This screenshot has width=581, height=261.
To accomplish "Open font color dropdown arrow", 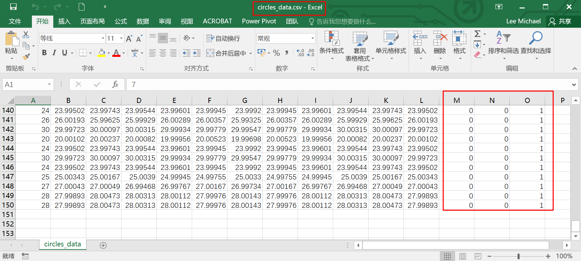I will coord(124,53).
